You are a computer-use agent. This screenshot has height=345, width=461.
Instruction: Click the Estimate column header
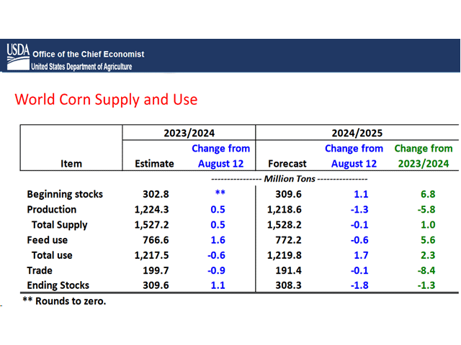coord(154,164)
